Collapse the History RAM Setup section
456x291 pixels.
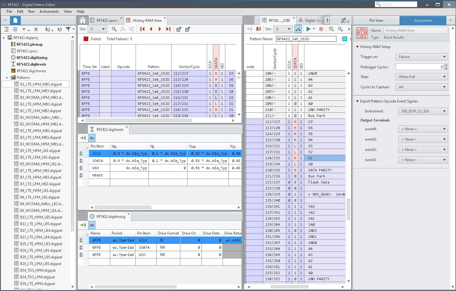pos(358,47)
